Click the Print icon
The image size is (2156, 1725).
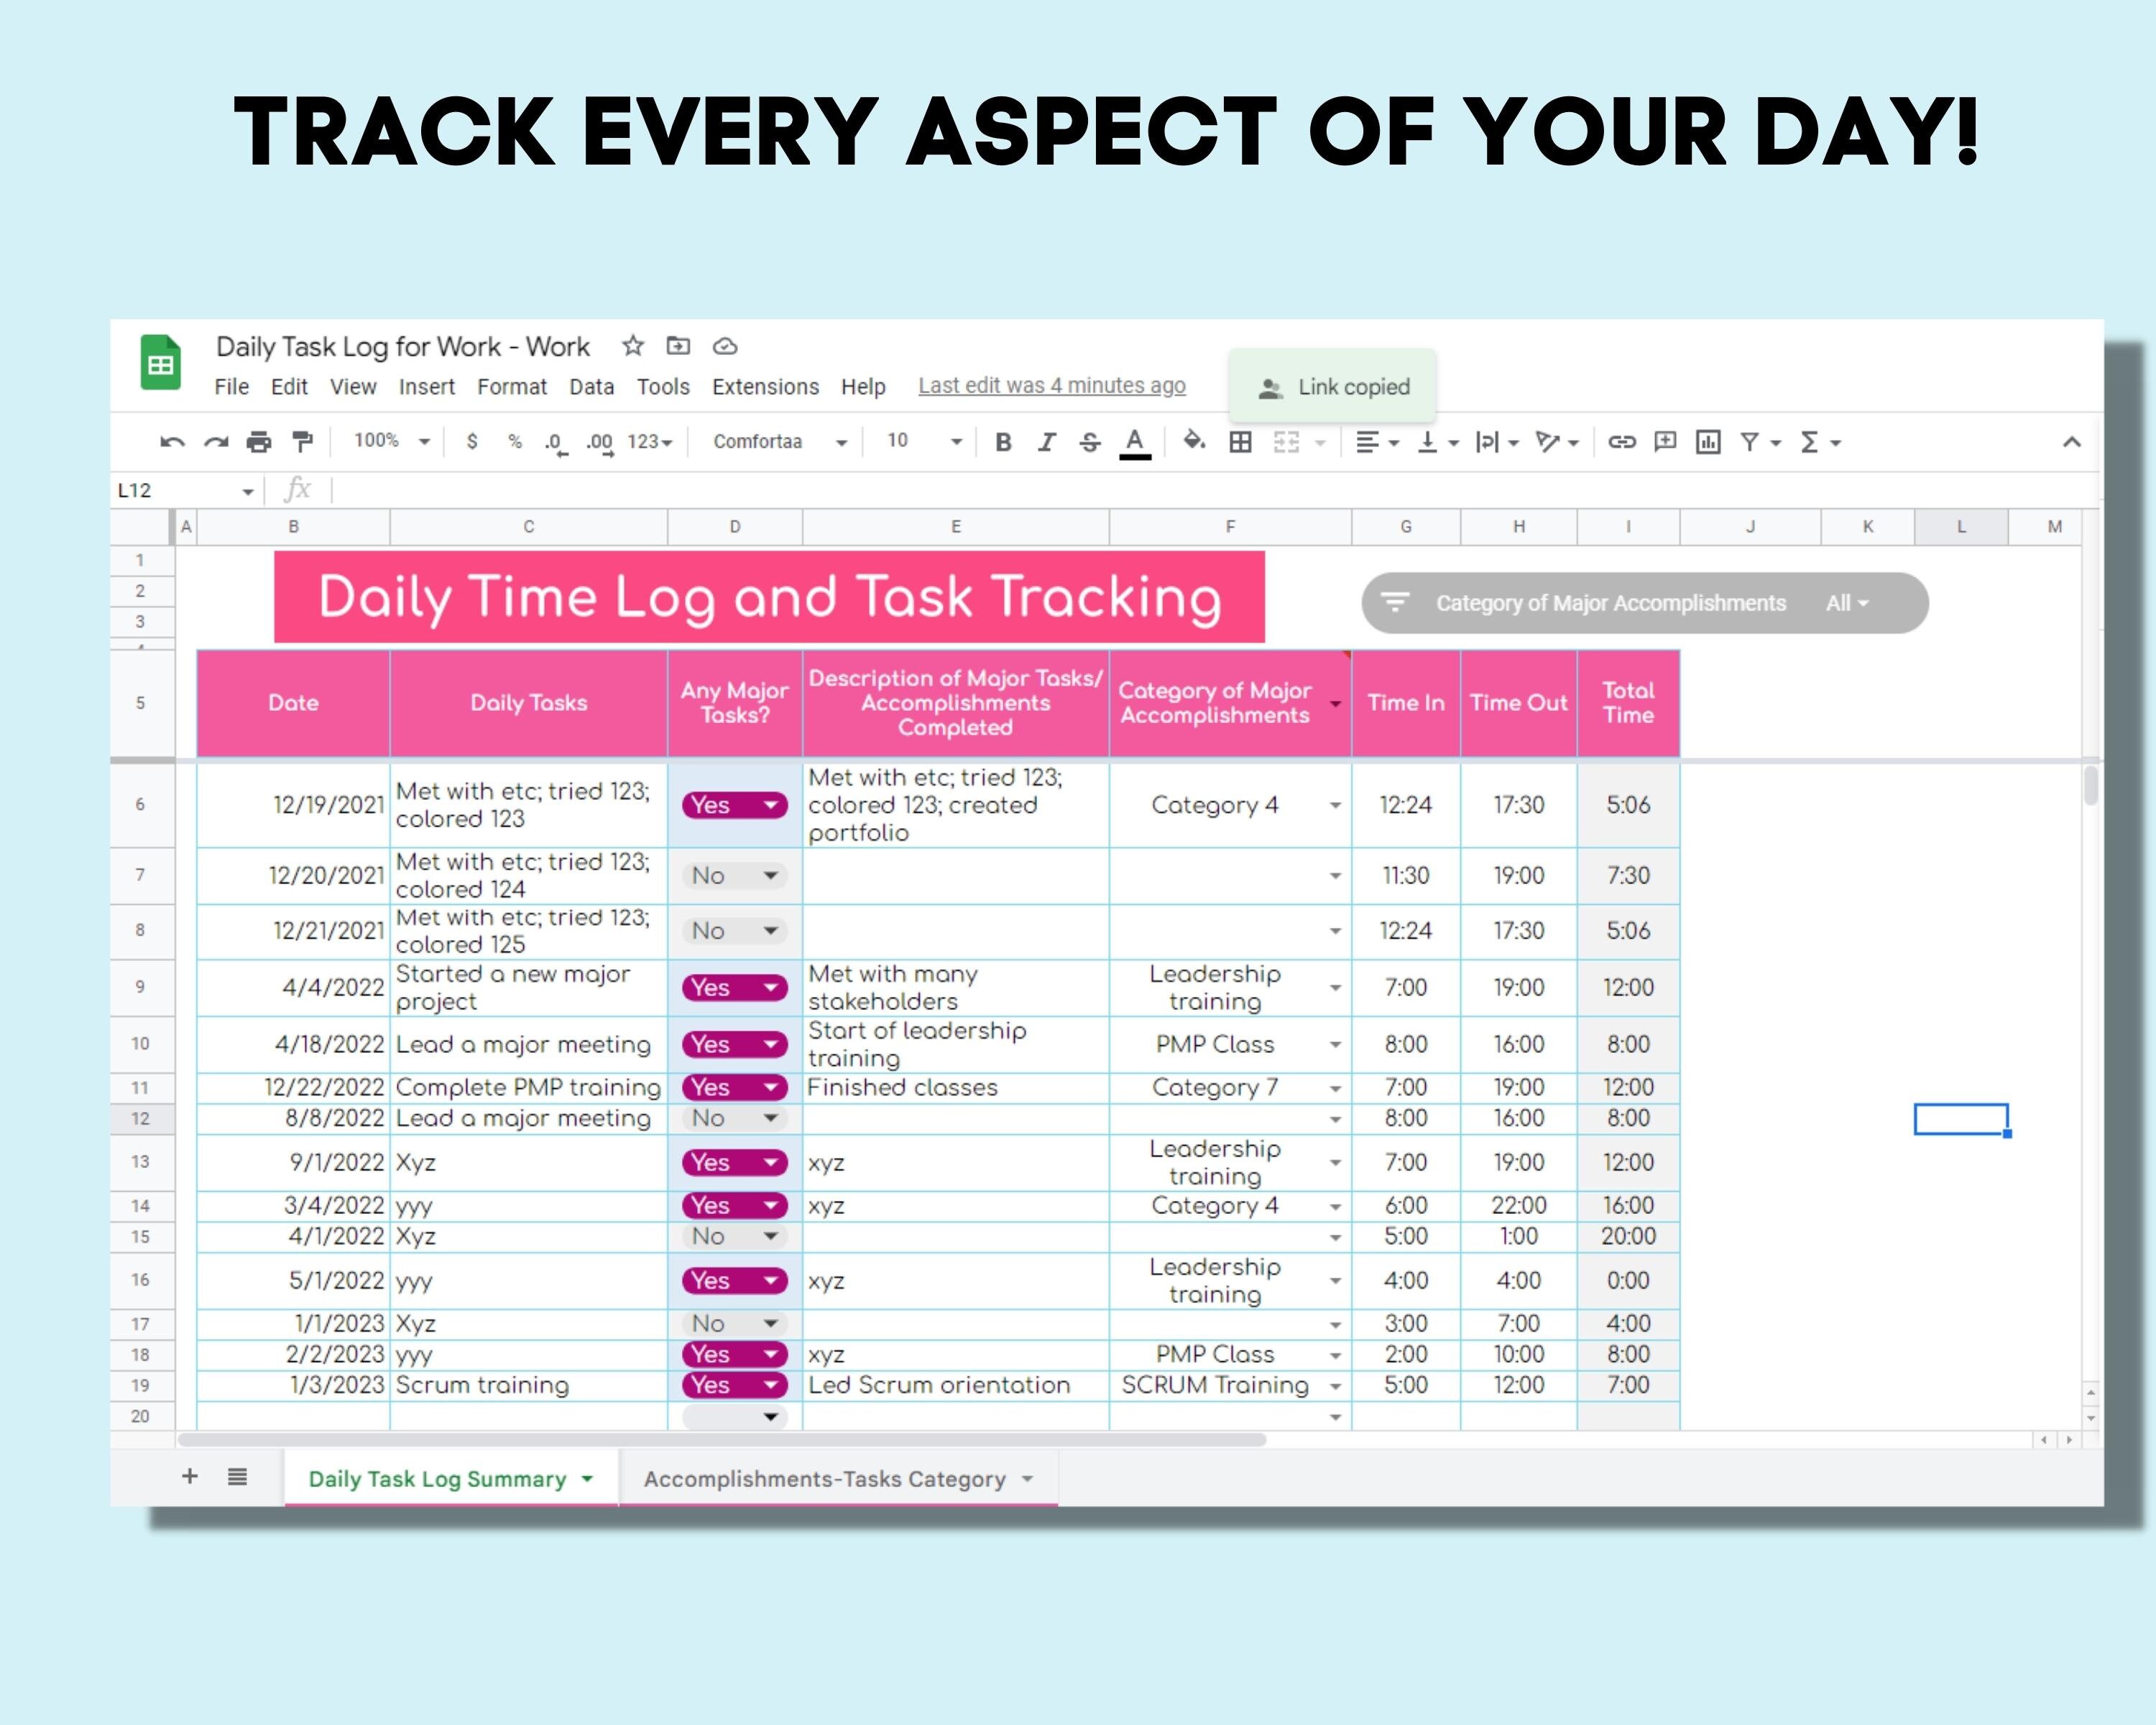point(259,441)
